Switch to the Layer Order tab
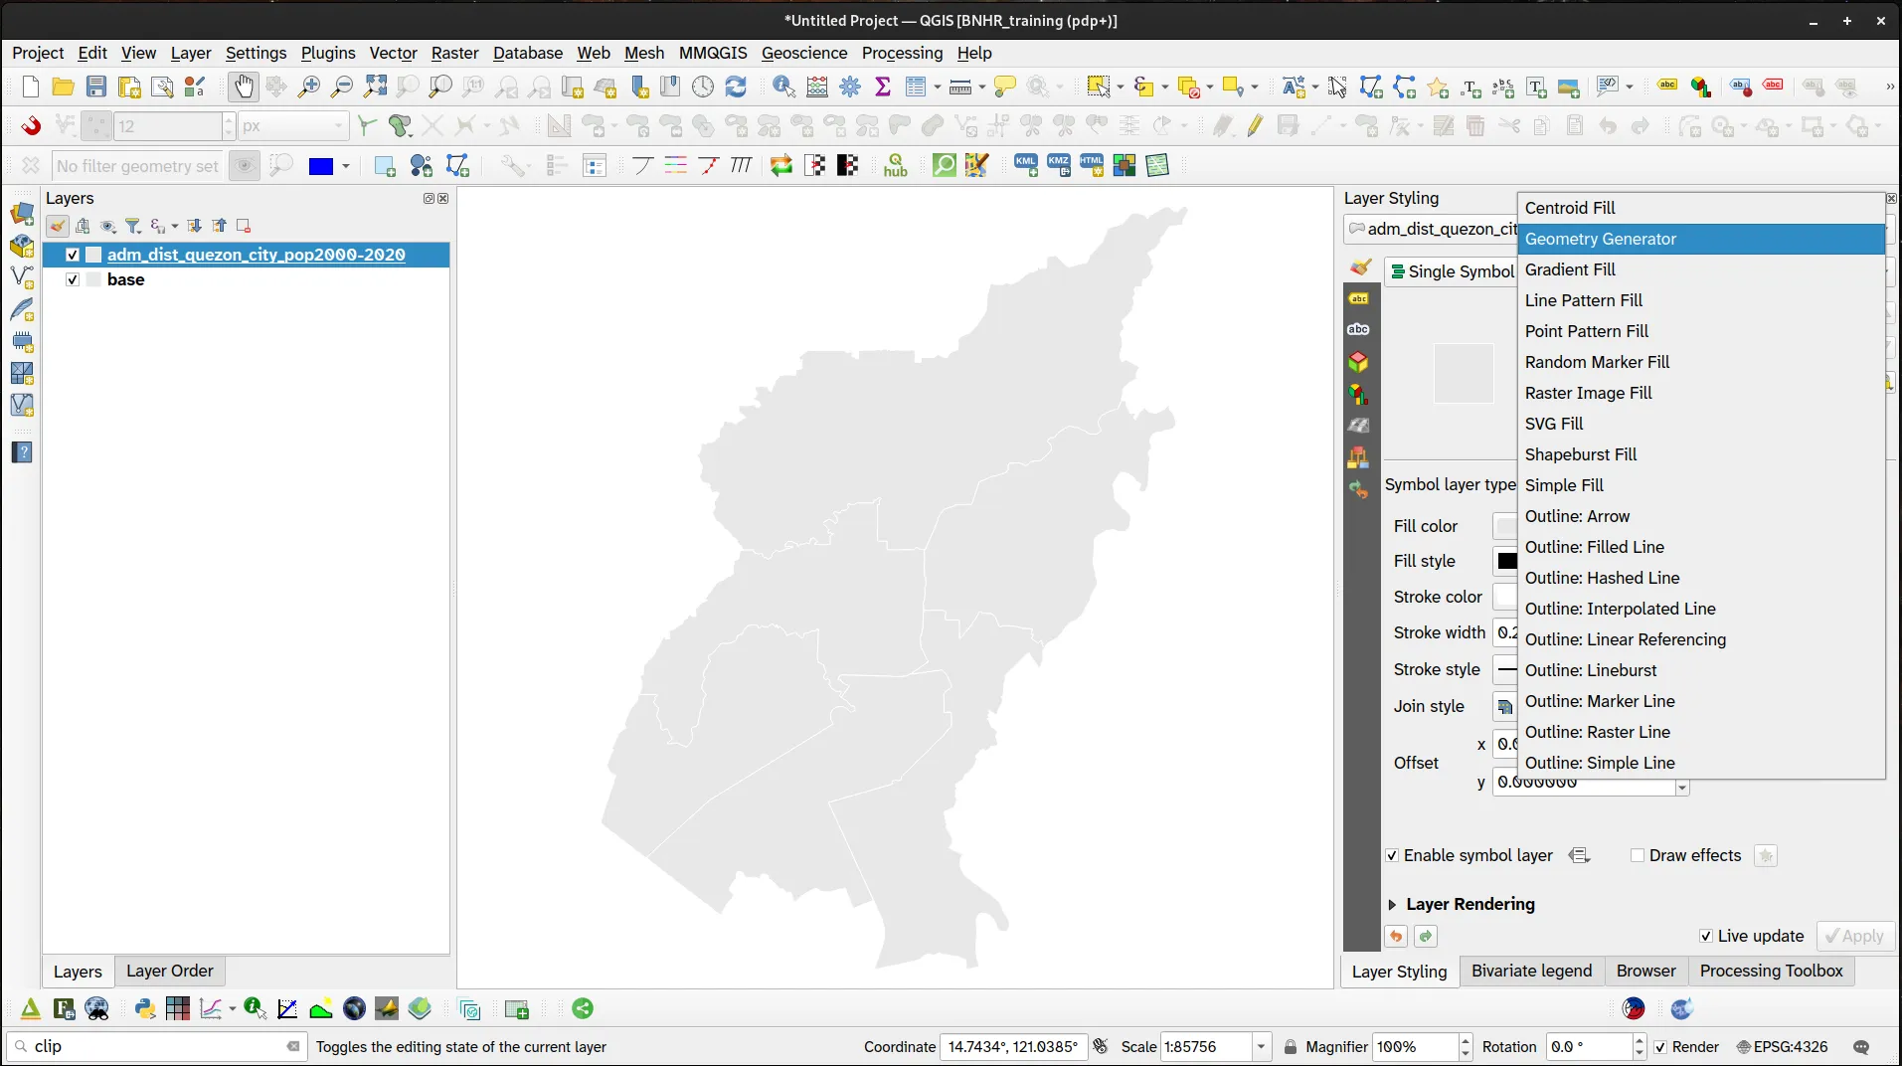1902x1066 pixels. coord(169,972)
